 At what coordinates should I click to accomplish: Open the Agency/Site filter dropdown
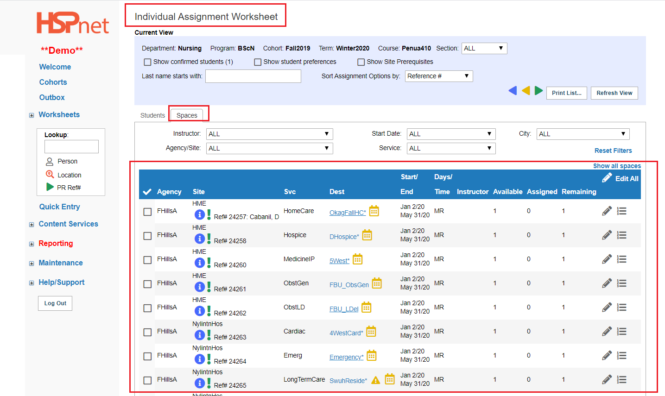pyautogui.click(x=270, y=148)
